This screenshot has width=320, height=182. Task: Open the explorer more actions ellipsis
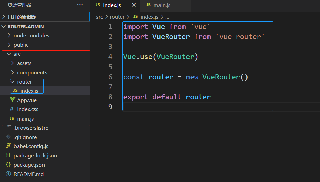(80, 5)
